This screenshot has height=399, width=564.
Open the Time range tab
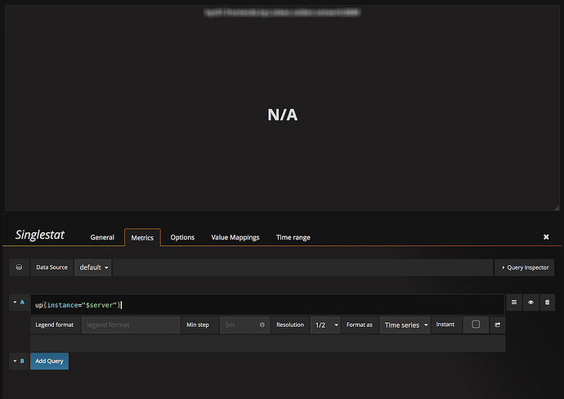293,237
